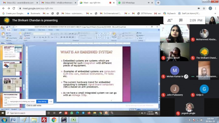Open a new browser tab
The height and width of the screenshot is (123, 219).
tap(158, 2)
